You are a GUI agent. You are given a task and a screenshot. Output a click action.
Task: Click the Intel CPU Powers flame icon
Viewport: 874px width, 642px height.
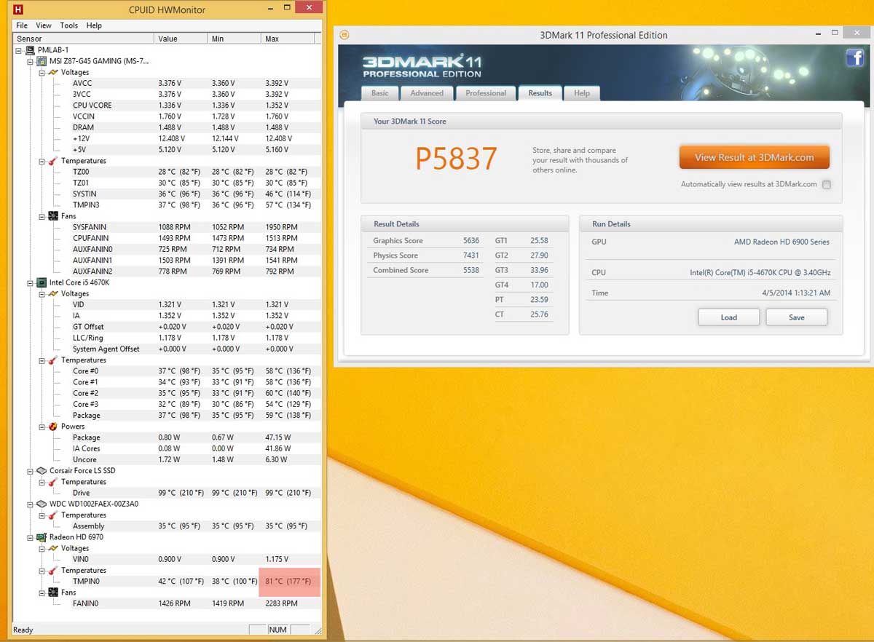tap(52, 427)
